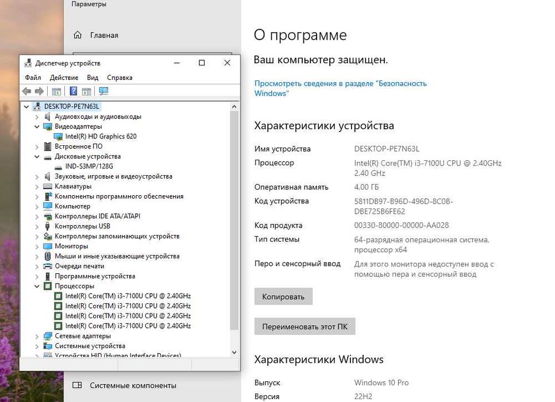Click the processor icon of Процессоры
555x402 pixels.
[x=48, y=286]
